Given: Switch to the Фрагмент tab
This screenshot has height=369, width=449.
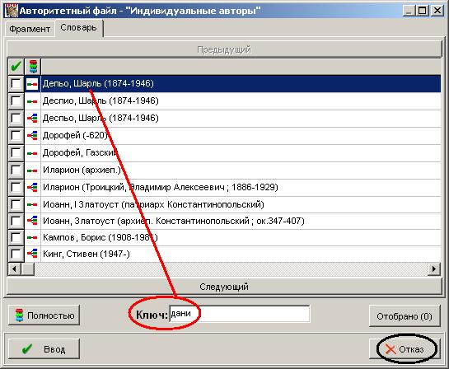Looking at the screenshot, I should pos(30,29).
